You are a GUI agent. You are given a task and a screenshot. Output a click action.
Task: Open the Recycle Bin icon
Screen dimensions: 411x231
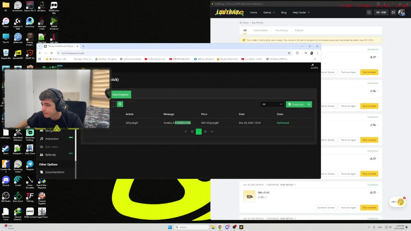coord(6,54)
